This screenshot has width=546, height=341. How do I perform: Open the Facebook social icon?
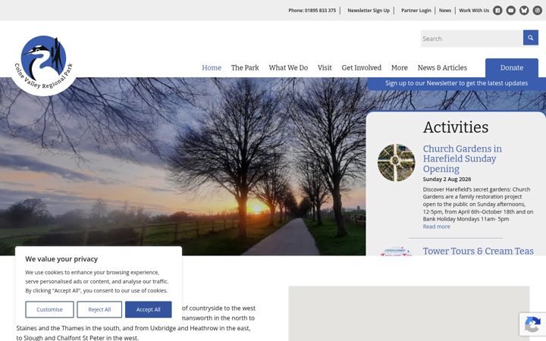coord(497,11)
